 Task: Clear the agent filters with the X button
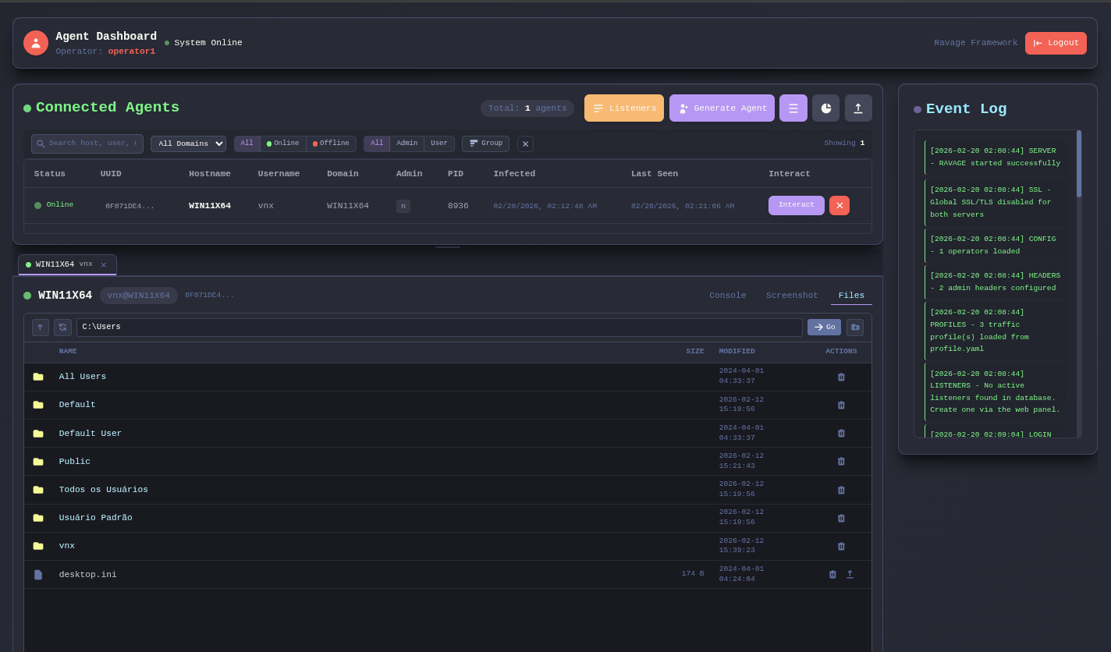525,144
